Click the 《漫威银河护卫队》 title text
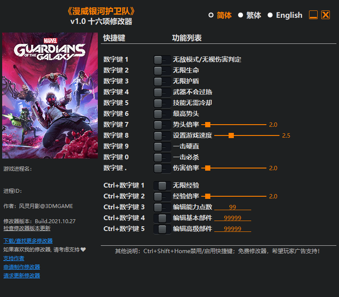Image resolution: width=339 pixels, height=297 pixels. coord(101,11)
